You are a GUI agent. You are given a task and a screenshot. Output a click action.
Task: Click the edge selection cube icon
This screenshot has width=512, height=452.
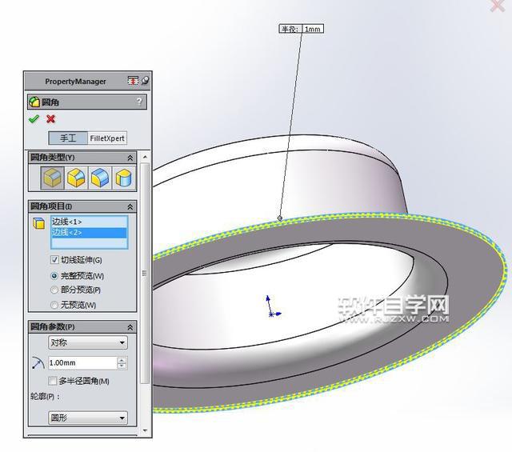[x=39, y=223]
